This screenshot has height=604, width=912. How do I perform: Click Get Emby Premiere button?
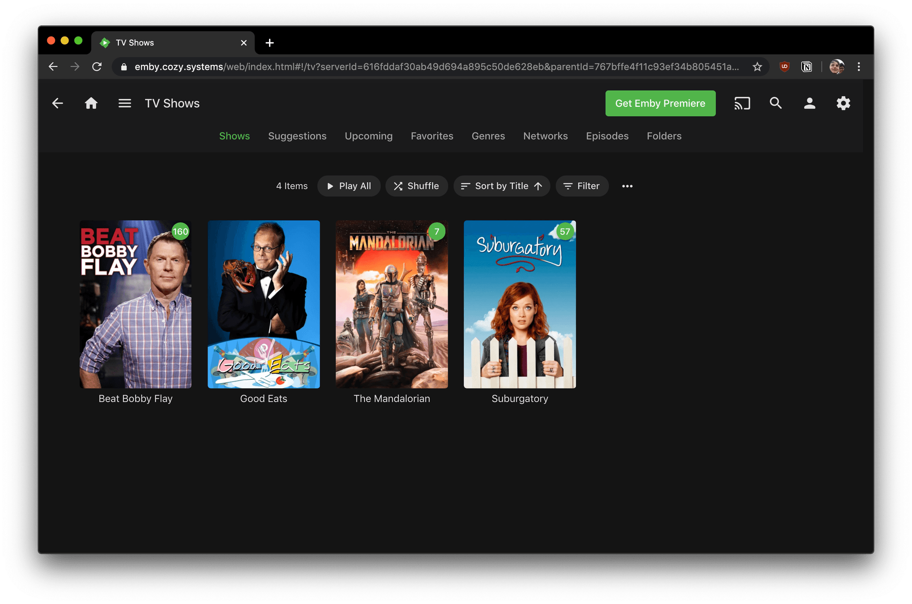click(x=660, y=103)
